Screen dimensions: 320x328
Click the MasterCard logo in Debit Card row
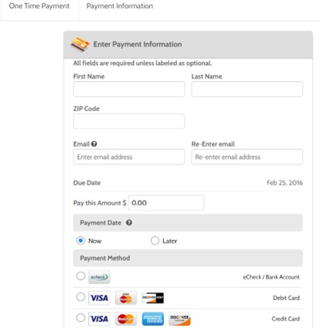pyautogui.click(x=126, y=298)
